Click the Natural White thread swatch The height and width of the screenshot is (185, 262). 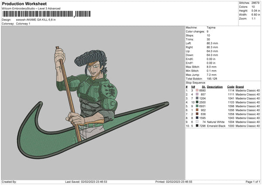coord(197,122)
